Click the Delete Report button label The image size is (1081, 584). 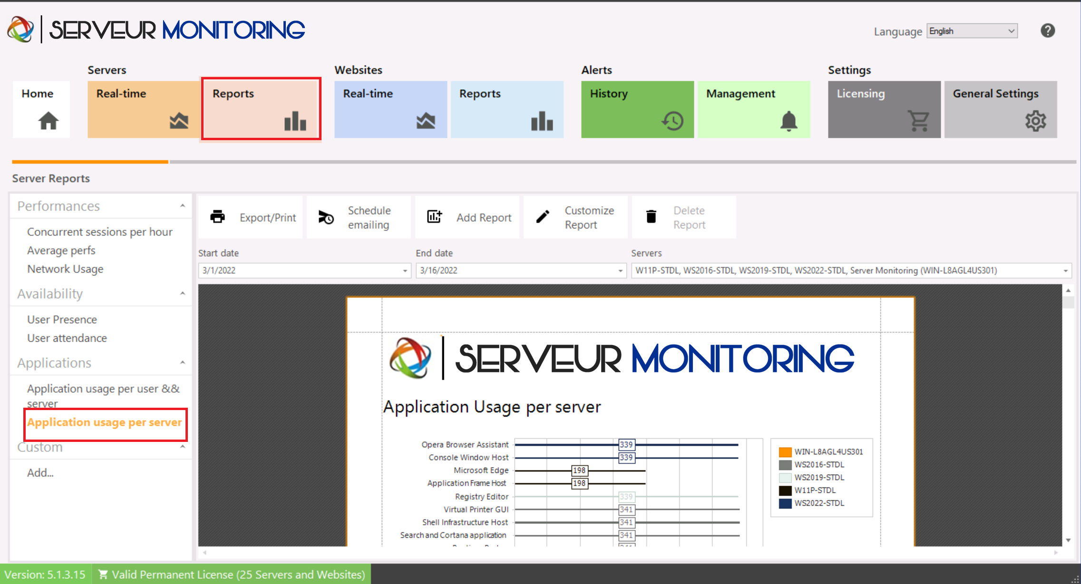coord(689,218)
